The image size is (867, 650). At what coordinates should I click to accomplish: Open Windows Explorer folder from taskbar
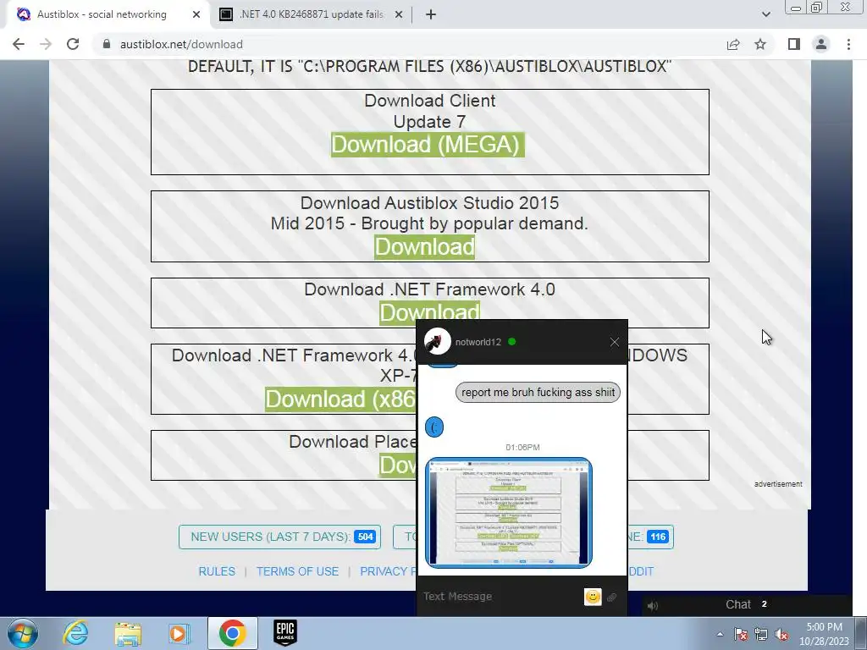[128, 633]
